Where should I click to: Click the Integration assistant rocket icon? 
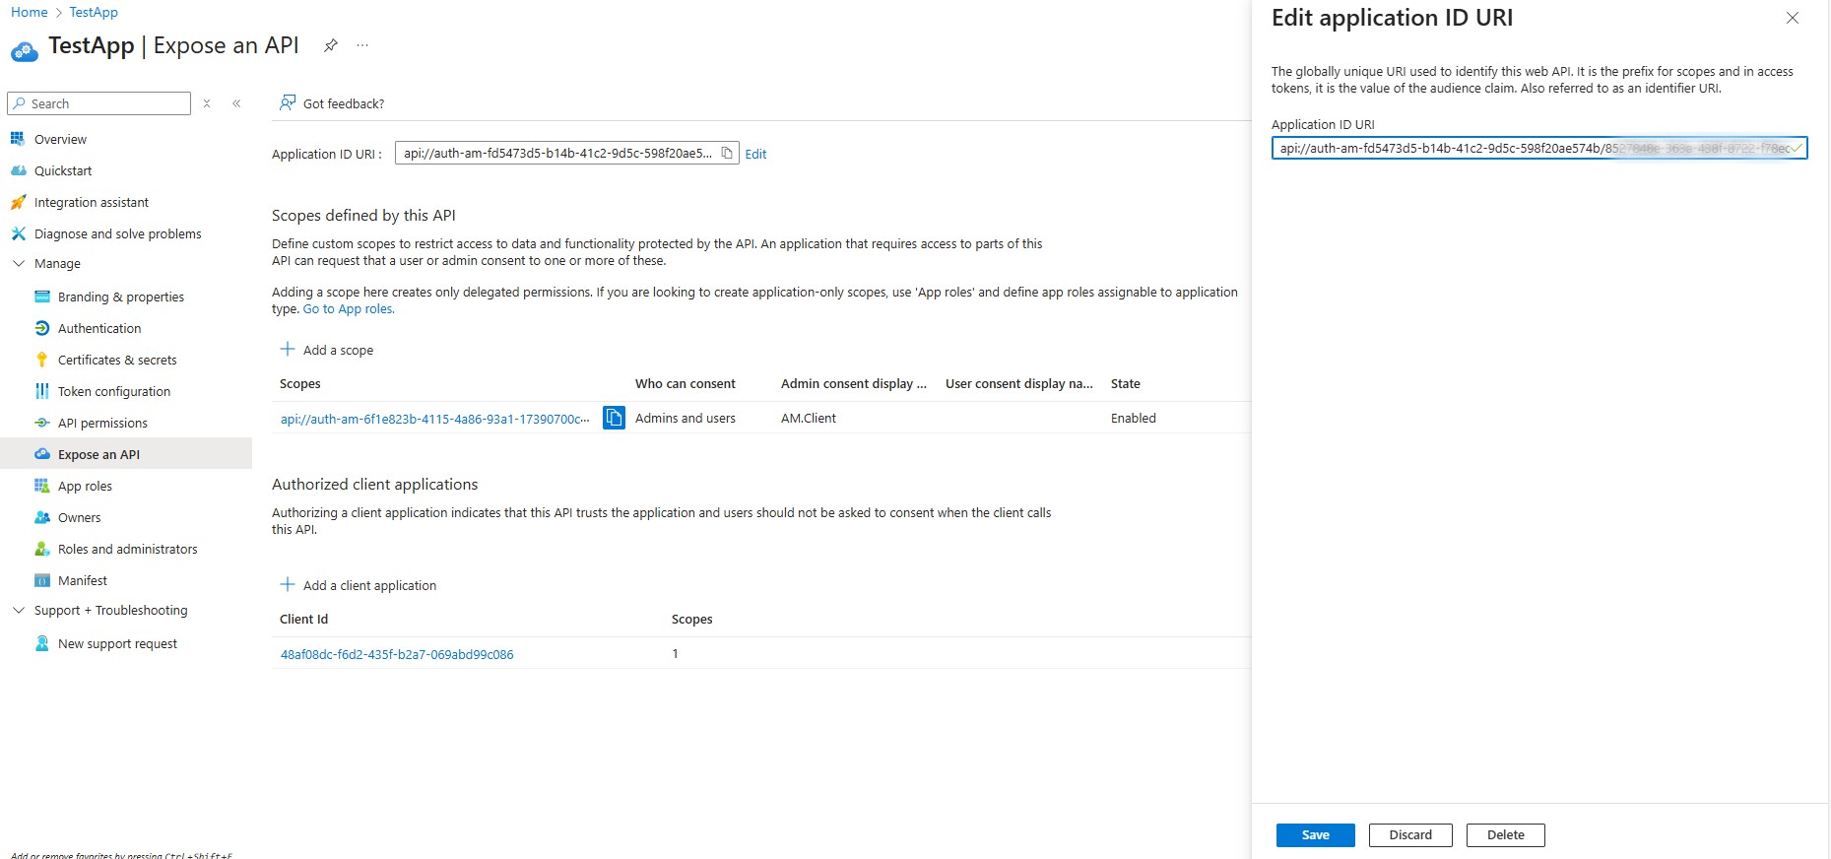(x=18, y=202)
